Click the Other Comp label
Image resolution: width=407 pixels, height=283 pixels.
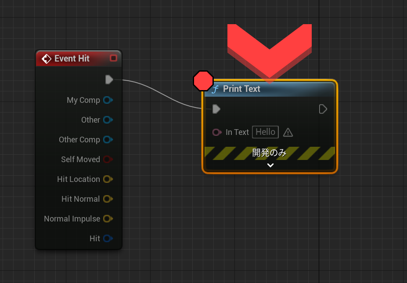tap(79, 140)
